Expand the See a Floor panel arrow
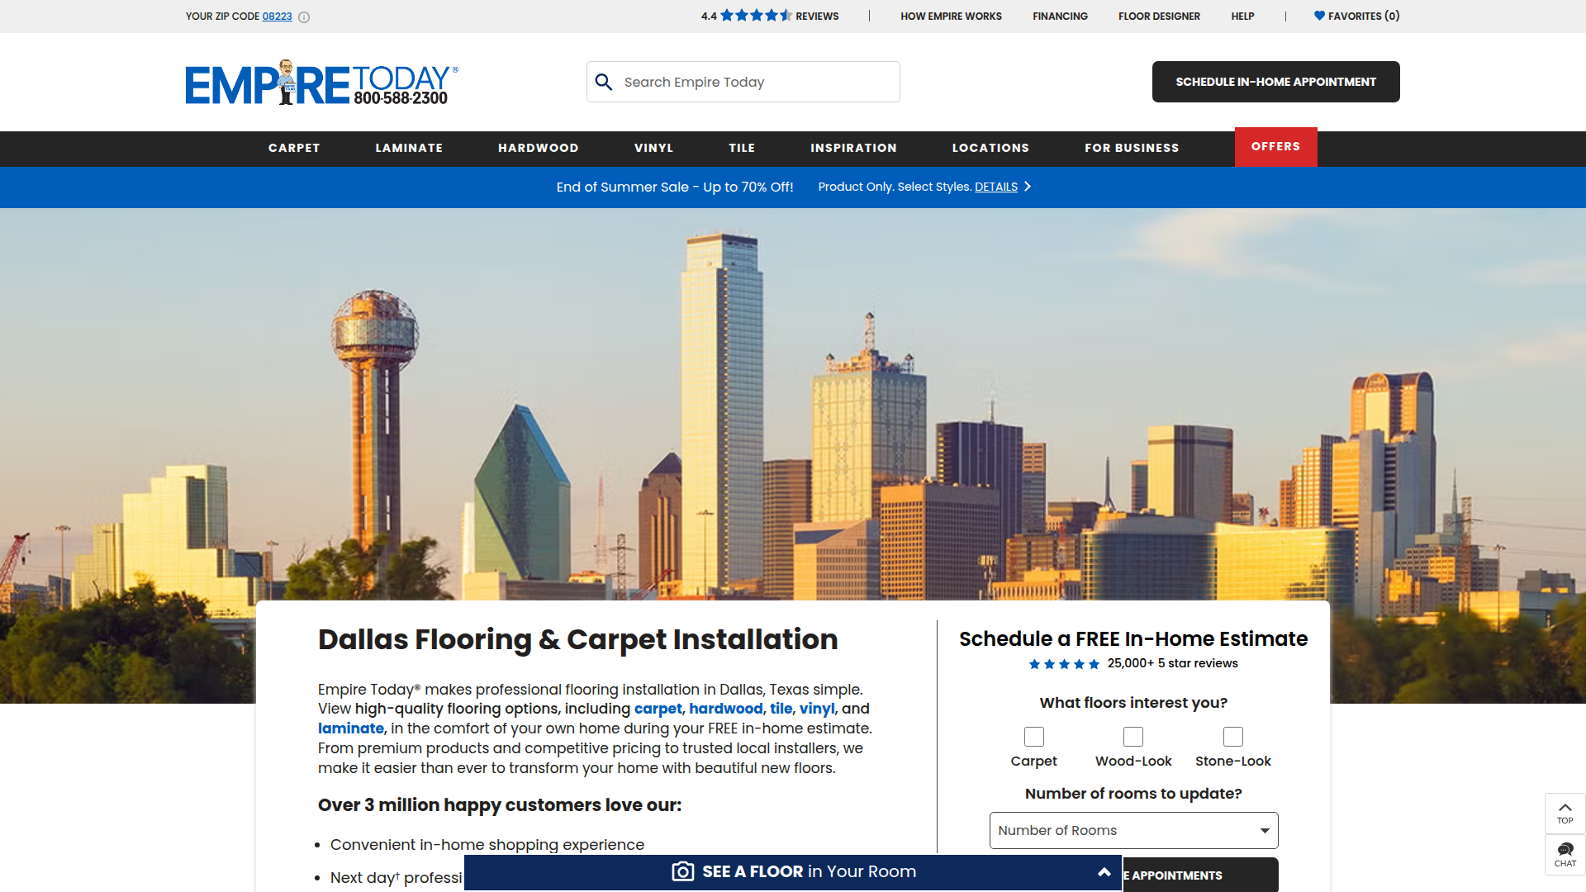 click(1104, 871)
